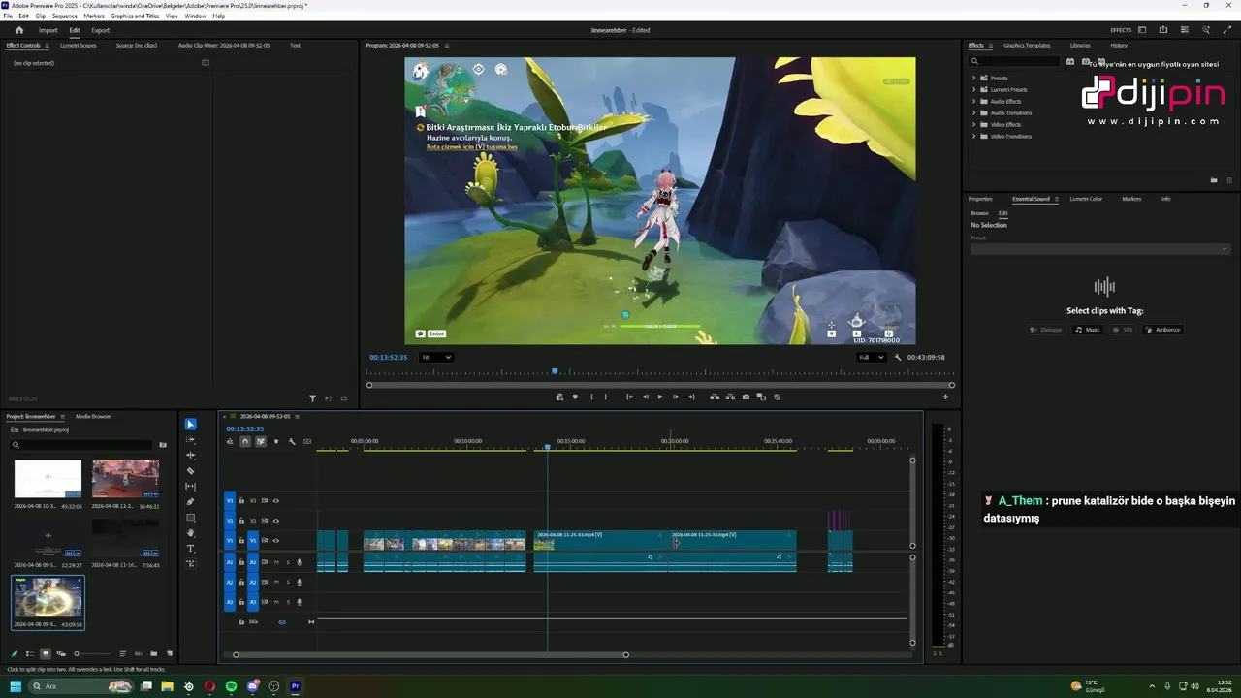Open the Essential Sound Preset dropdown
Viewport: 1241px width, 698px height.
coord(1100,249)
